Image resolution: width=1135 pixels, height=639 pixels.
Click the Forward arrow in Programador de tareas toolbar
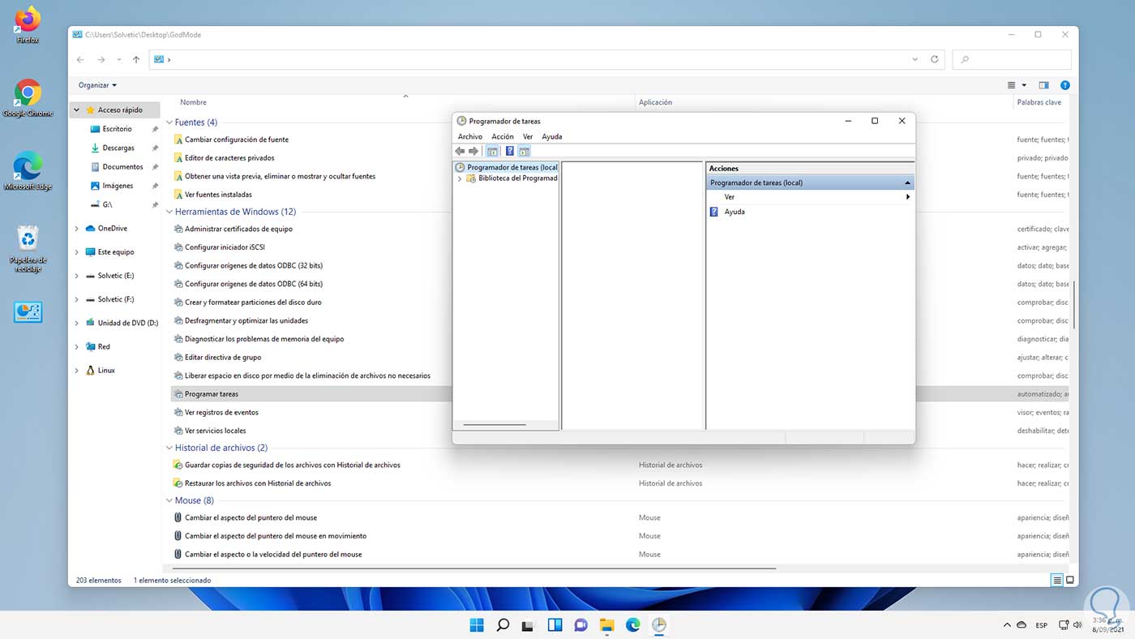point(473,152)
